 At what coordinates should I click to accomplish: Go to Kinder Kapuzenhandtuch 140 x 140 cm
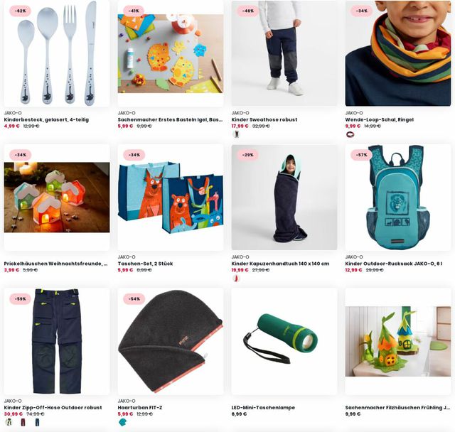pos(280,264)
